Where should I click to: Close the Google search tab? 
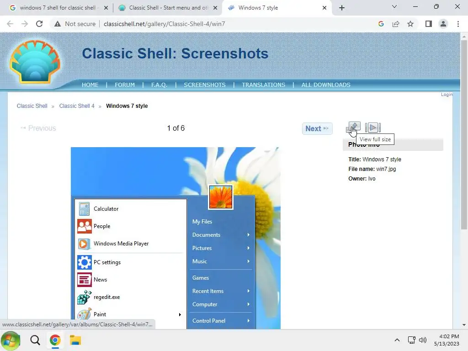click(x=106, y=8)
